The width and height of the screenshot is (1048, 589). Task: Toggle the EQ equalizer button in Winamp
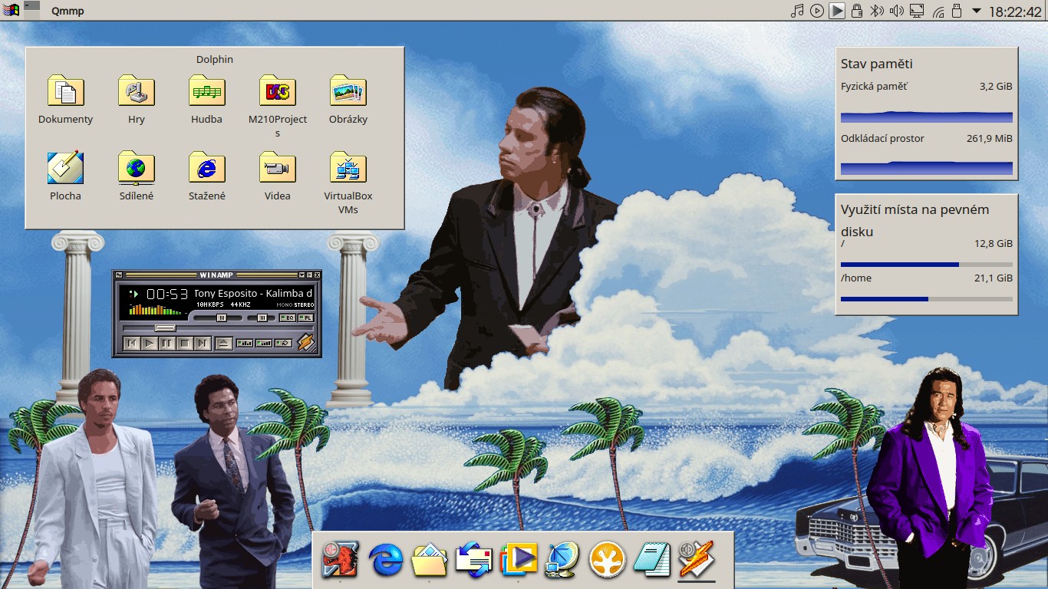288,318
